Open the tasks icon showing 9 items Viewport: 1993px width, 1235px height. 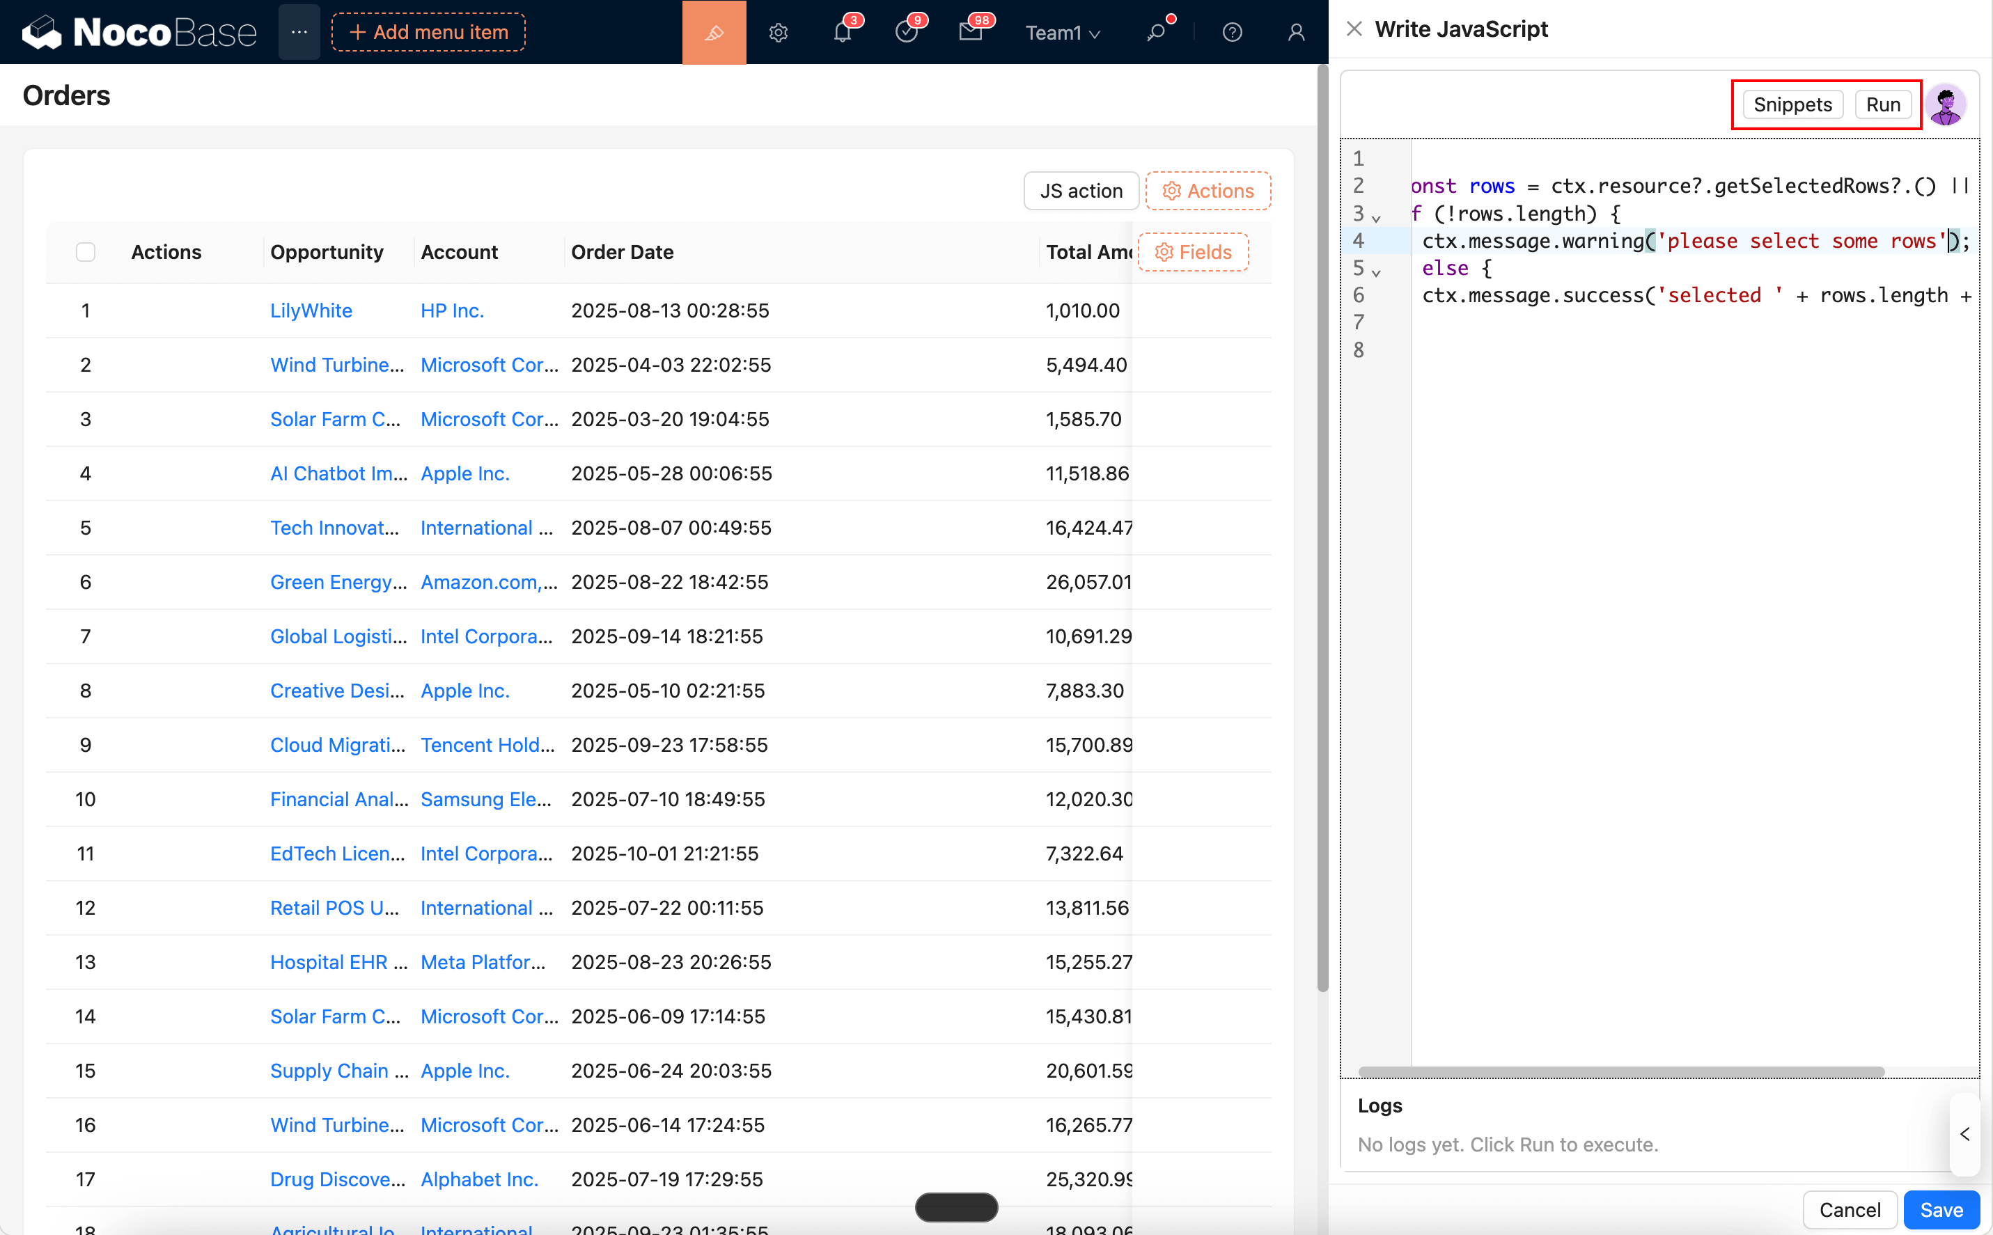pos(907,32)
